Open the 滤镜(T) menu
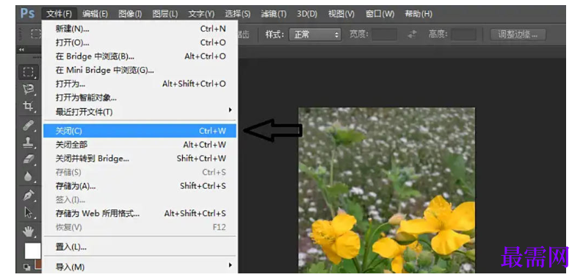The width and height of the screenshot is (583, 280). pyautogui.click(x=274, y=14)
